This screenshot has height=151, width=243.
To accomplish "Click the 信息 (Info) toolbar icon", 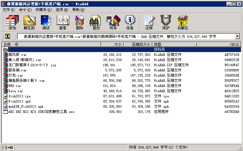I will (130, 23).
